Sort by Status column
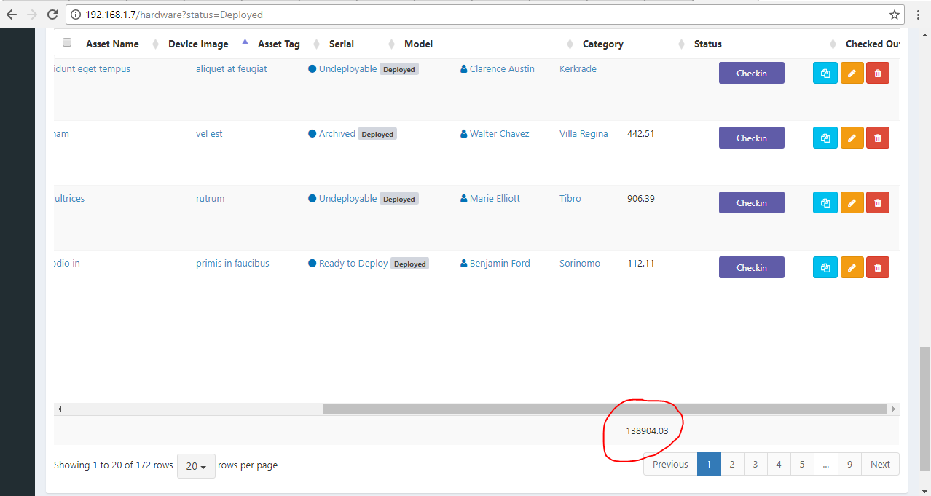 tap(708, 44)
